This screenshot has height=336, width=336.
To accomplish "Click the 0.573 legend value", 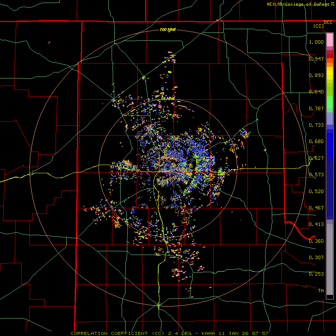I will tap(316, 175).
